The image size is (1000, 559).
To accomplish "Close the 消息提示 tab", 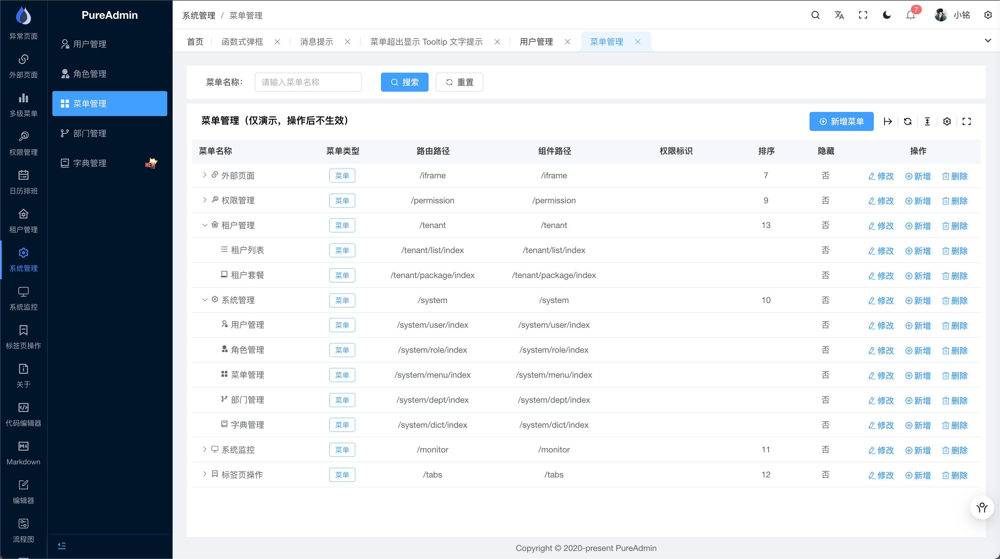I will (347, 42).
